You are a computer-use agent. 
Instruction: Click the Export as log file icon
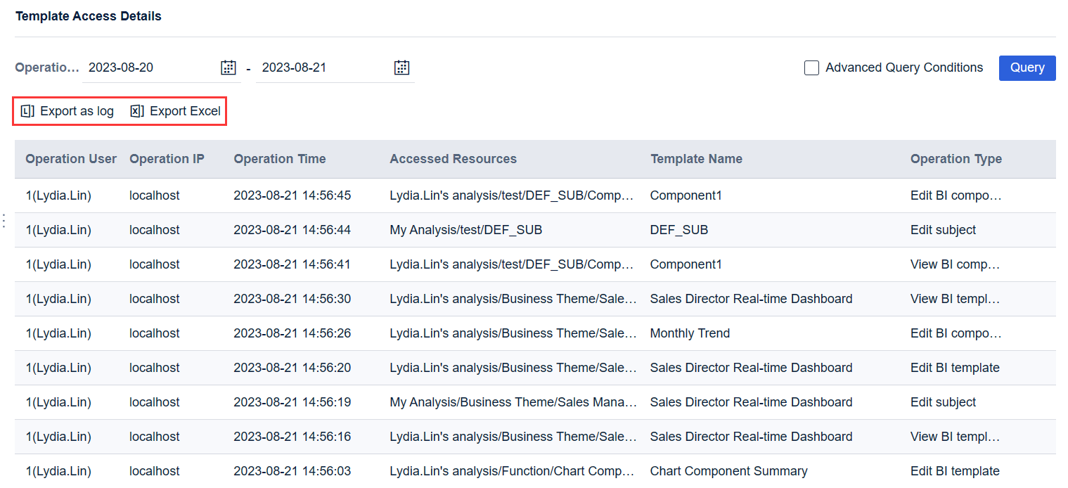tap(27, 110)
